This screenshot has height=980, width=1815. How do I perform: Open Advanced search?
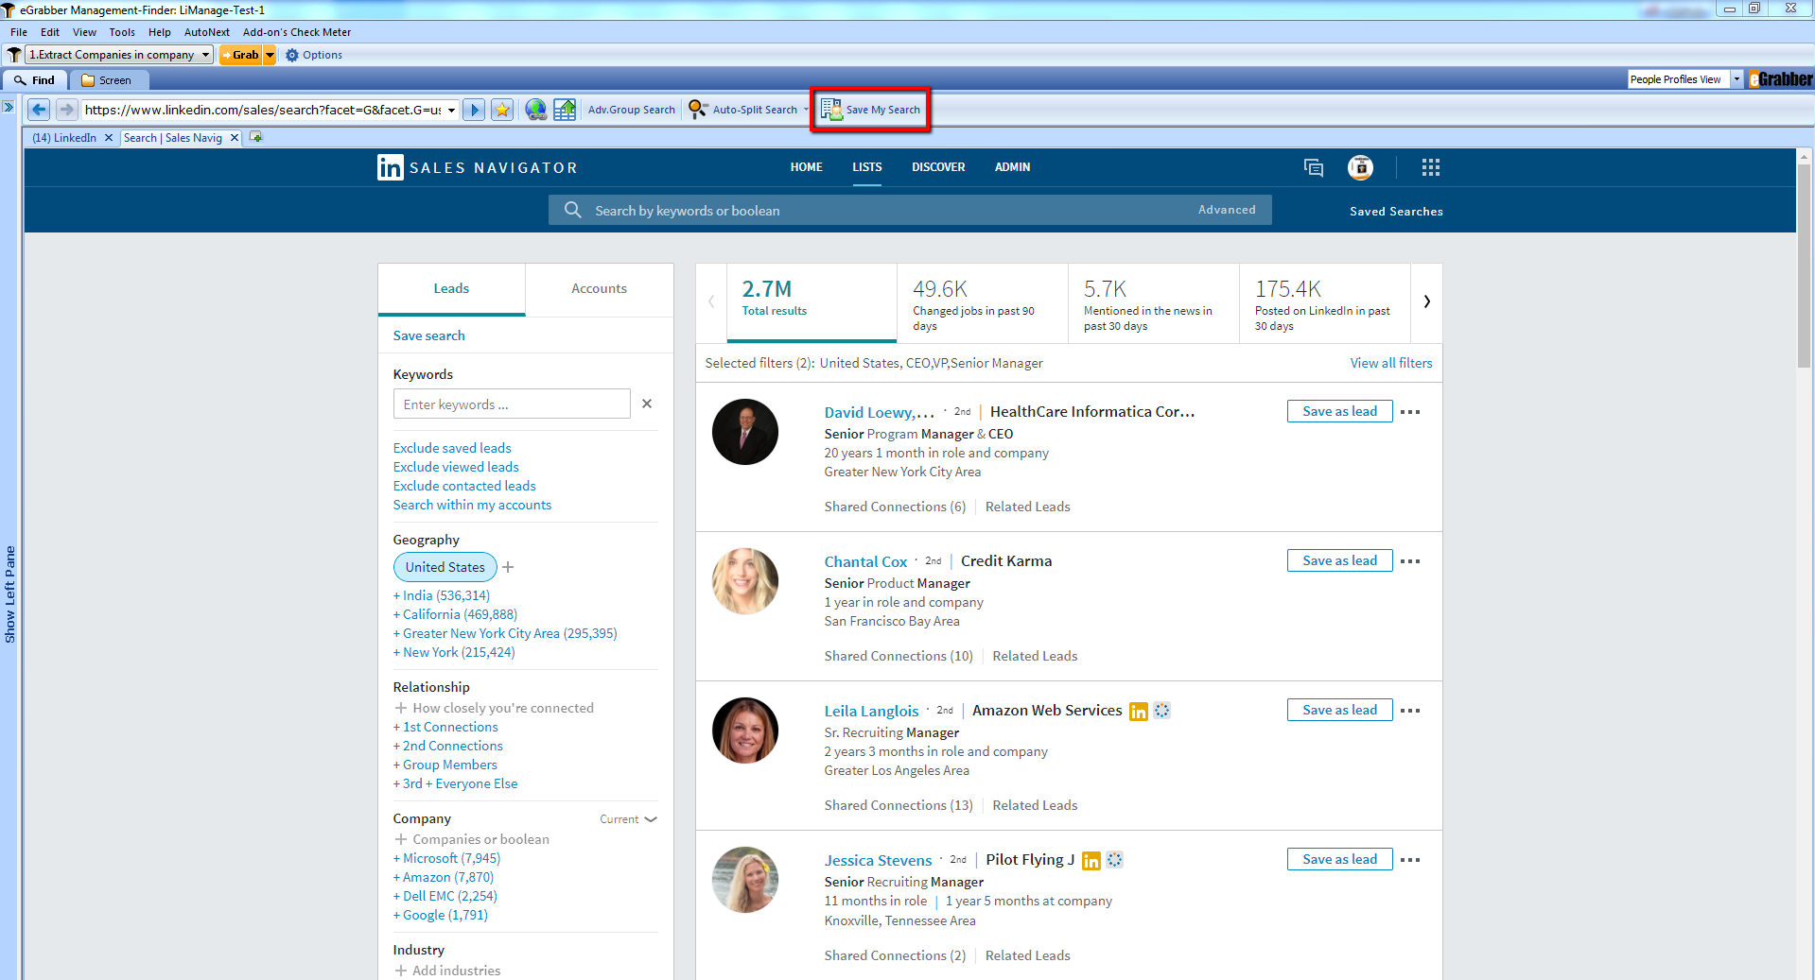pos(1227,210)
